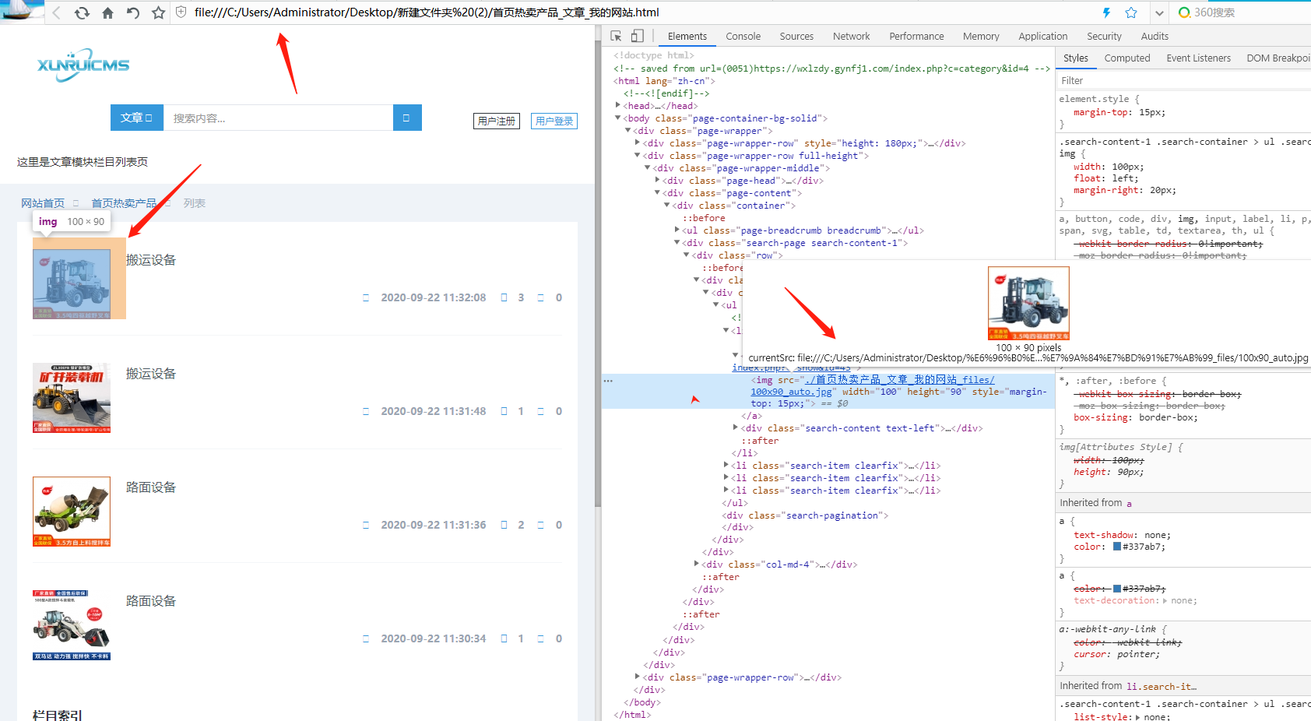Viewport: 1311px width, 721px height.
Task: Open the first 路面设备 article title
Action: point(151,487)
